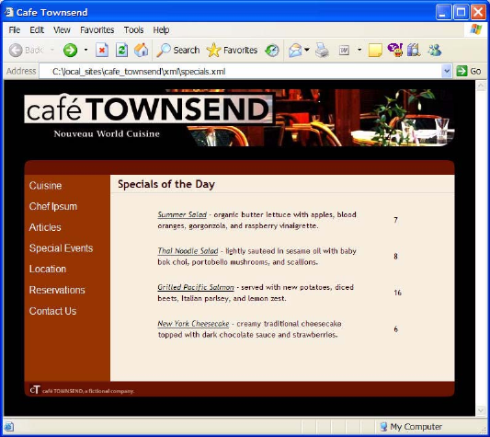Go to Home page icon

(141, 50)
